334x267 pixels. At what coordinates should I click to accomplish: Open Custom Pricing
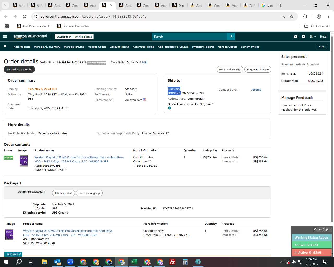250,47
